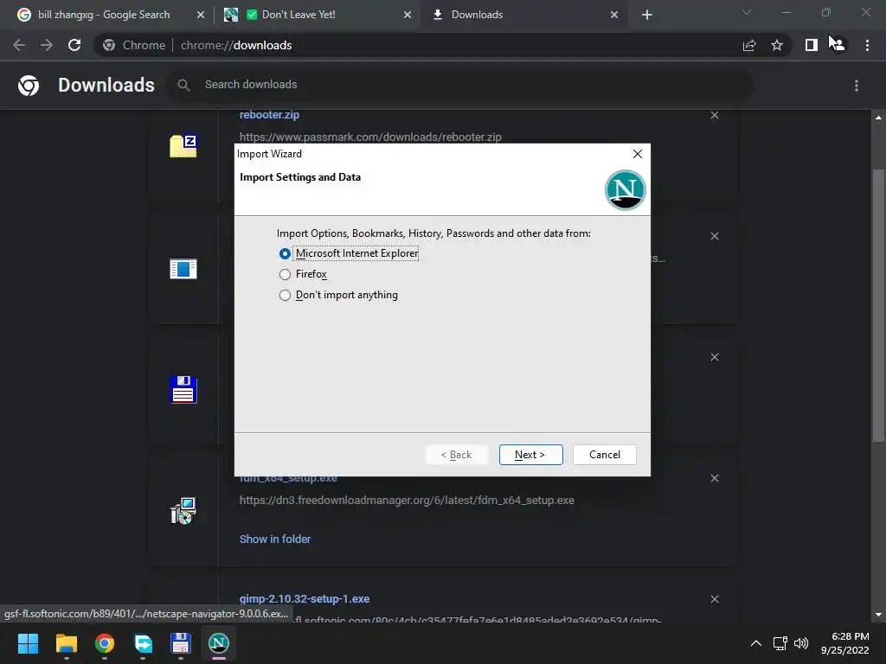Click the passmark rebooter.zip URL

[370, 137]
